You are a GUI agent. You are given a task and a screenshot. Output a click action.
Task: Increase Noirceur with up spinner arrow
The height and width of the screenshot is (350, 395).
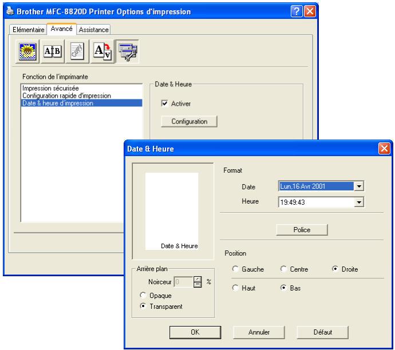pyautogui.click(x=197, y=279)
